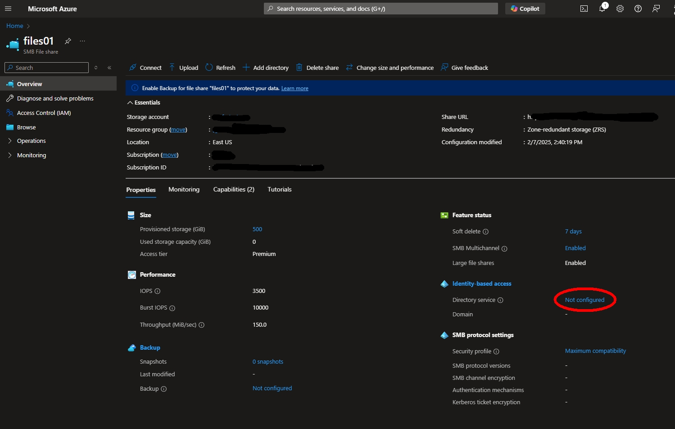This screenshot has width=675, height=429.
Task: Click Maximum compatibility security profile link
Action: point(595,351)
